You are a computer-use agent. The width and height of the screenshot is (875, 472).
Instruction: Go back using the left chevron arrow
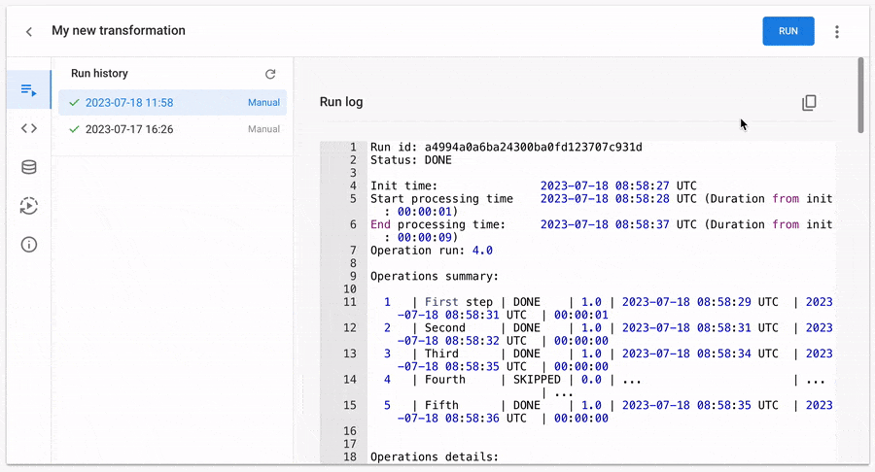29,32
